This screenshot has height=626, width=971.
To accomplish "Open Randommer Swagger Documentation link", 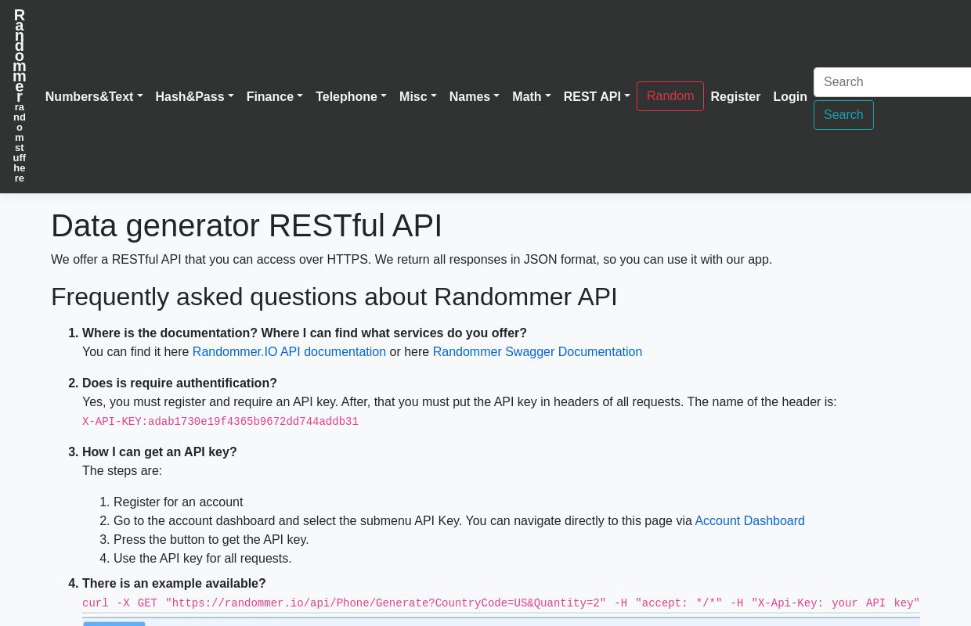I will coord(537,352).
